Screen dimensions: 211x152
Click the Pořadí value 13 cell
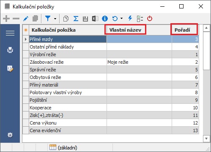pos(185,130)
